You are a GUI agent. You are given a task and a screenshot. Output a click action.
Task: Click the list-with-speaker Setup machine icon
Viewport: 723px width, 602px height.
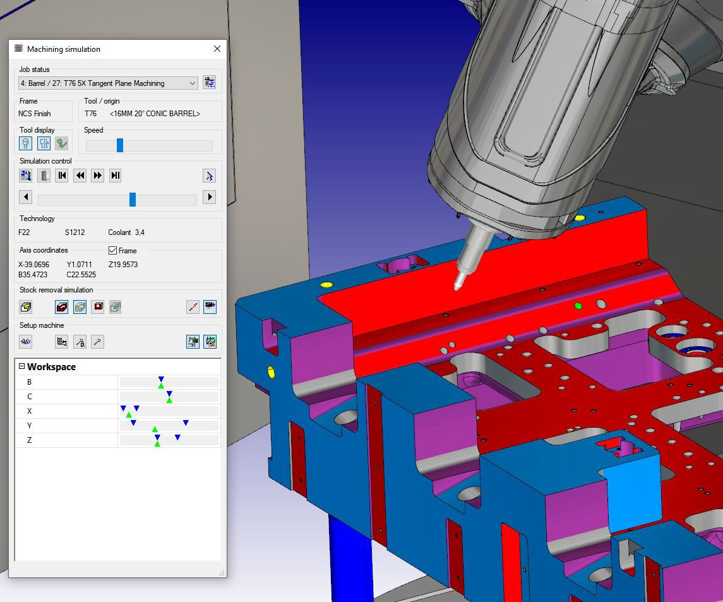[x=62, y=342]
